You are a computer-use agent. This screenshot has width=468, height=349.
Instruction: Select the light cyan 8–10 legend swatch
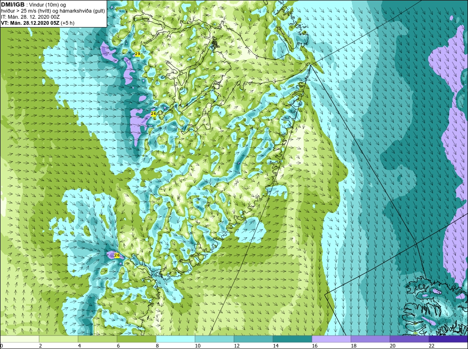tap(175, 339)
